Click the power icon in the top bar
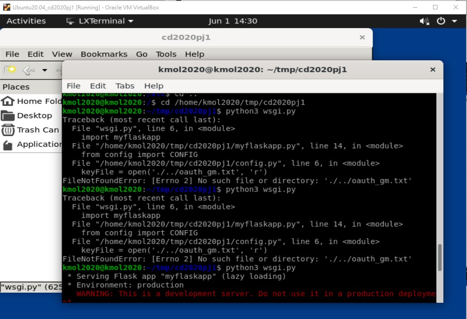 (441, 21)
